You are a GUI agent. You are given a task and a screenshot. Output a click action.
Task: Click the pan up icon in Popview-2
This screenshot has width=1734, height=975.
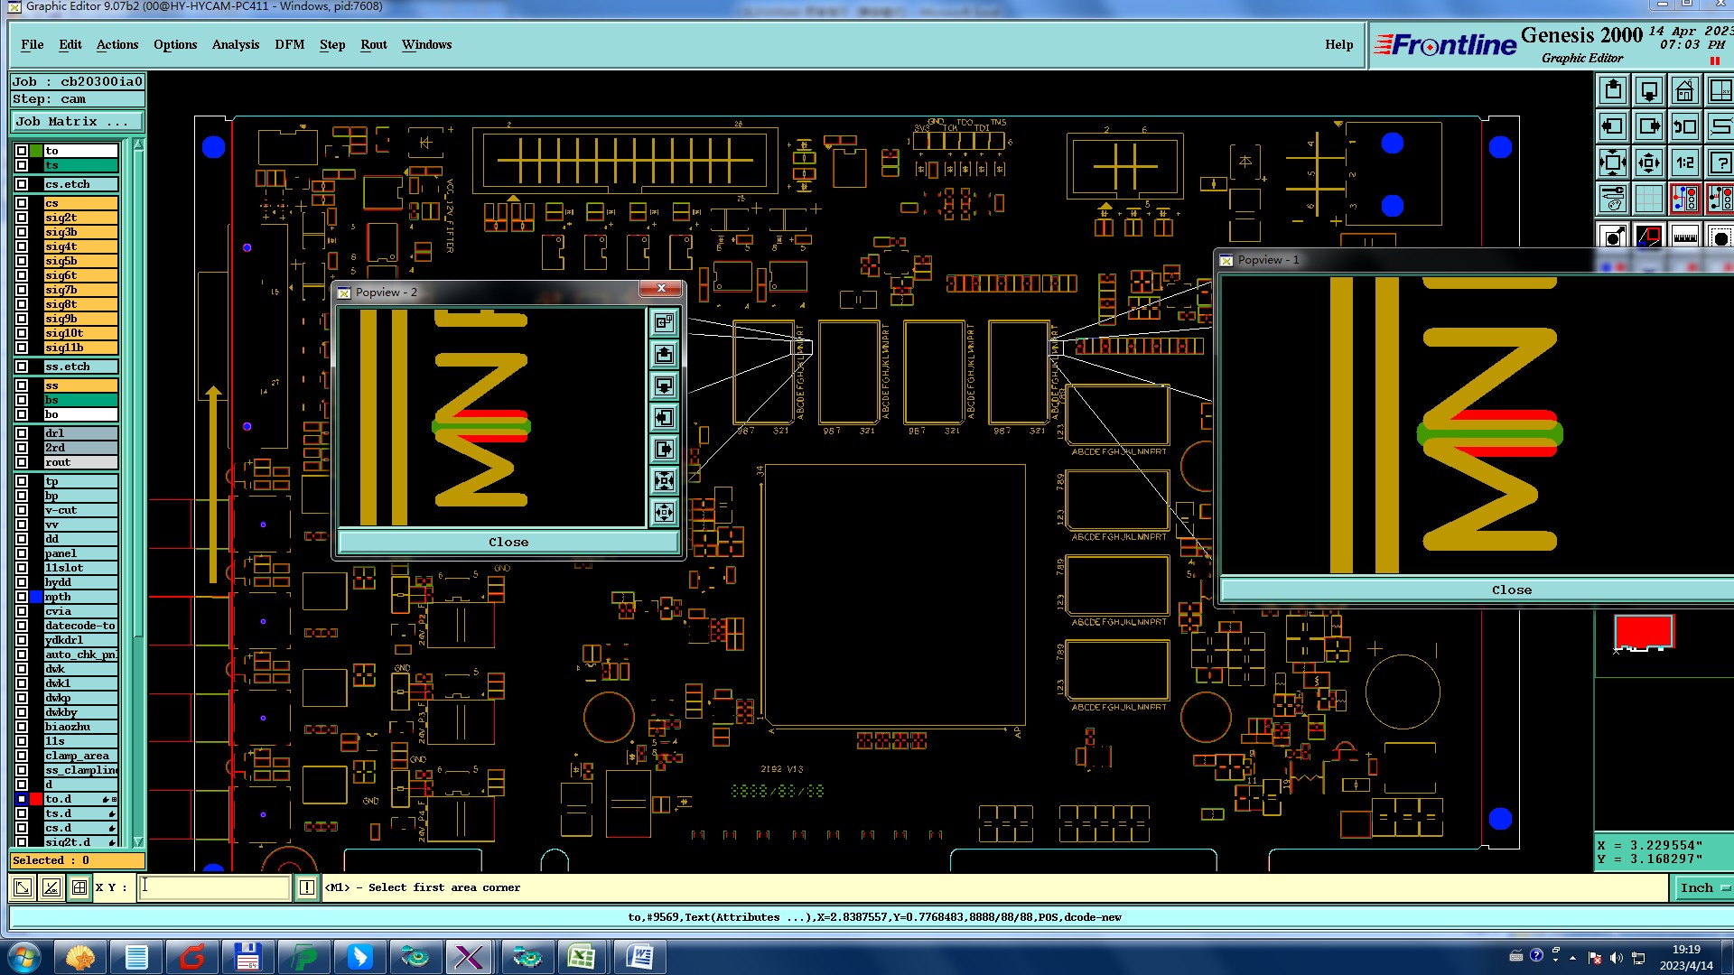(x=664, y=354)
